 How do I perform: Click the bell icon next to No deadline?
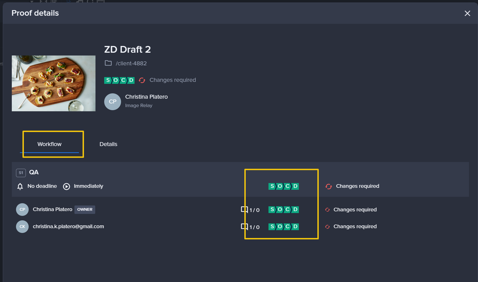pos(20,186)
